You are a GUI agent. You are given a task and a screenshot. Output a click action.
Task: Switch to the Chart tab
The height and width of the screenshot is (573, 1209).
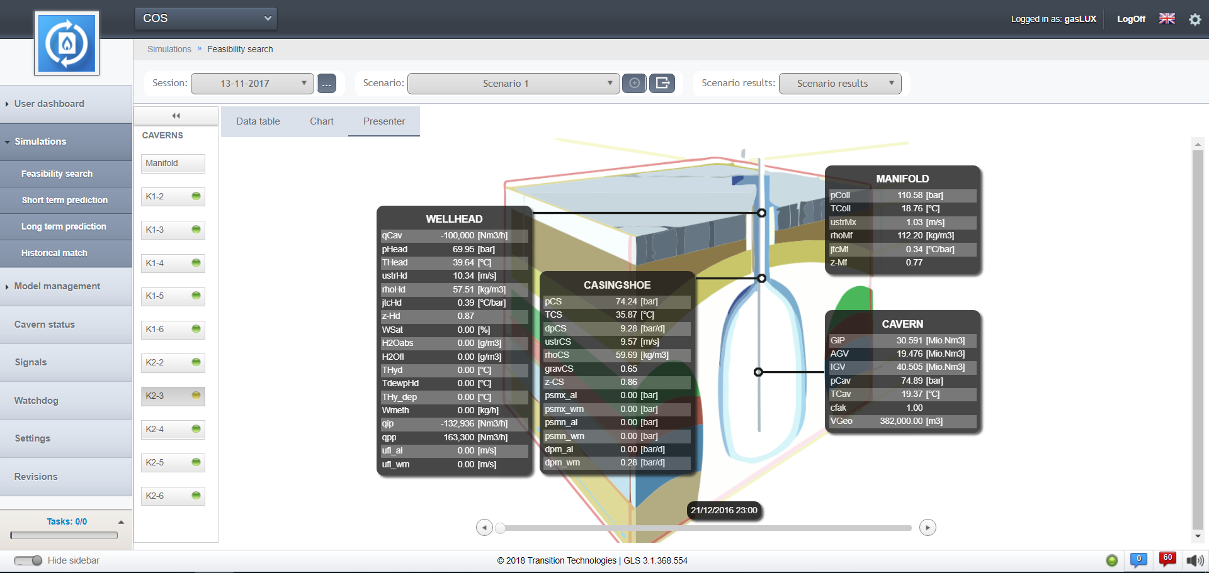(x=322, y=121)
